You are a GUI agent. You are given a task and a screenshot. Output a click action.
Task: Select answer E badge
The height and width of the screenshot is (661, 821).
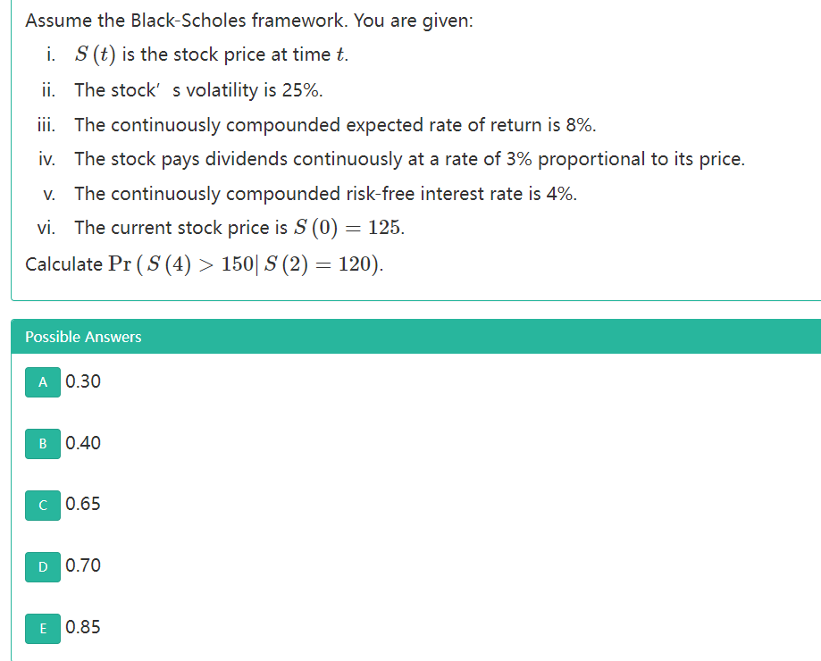(x=42, y=629)
